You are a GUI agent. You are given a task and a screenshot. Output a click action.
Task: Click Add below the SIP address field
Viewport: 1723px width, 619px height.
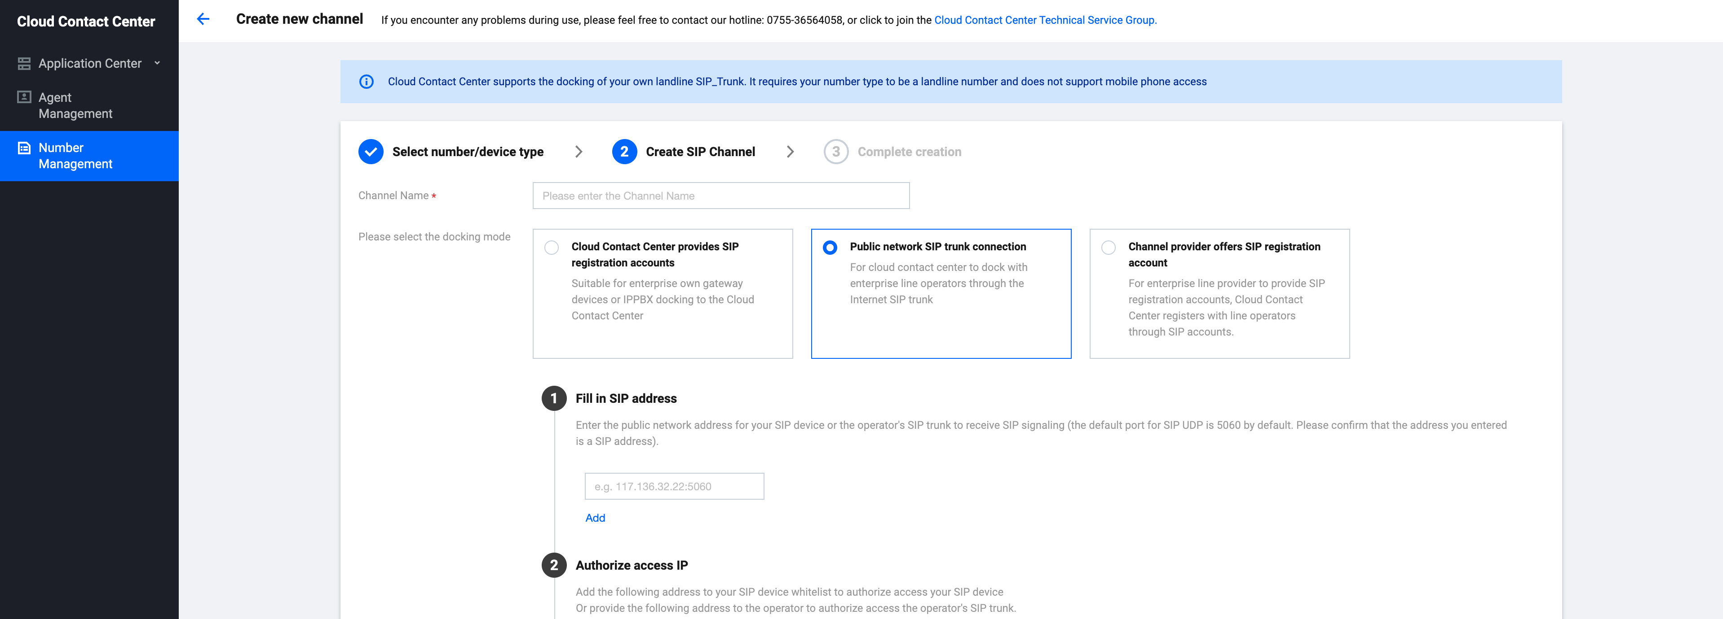[x=595, y=518]
